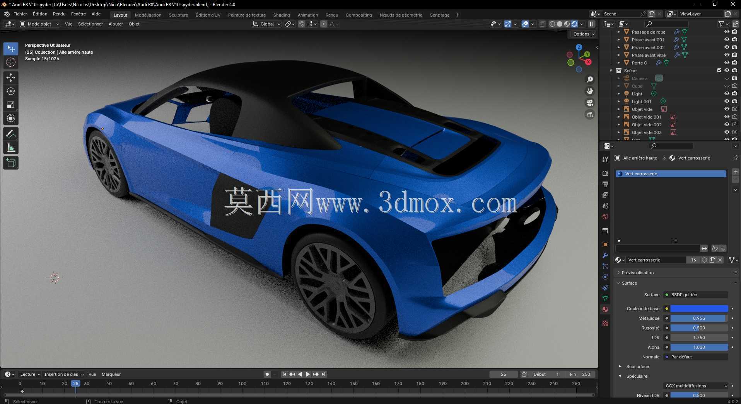Toggle the Scène collection exclude checkbox
The height and width of the screenshot is (404, 741).
pyautogui.click(x=719, y=70)
